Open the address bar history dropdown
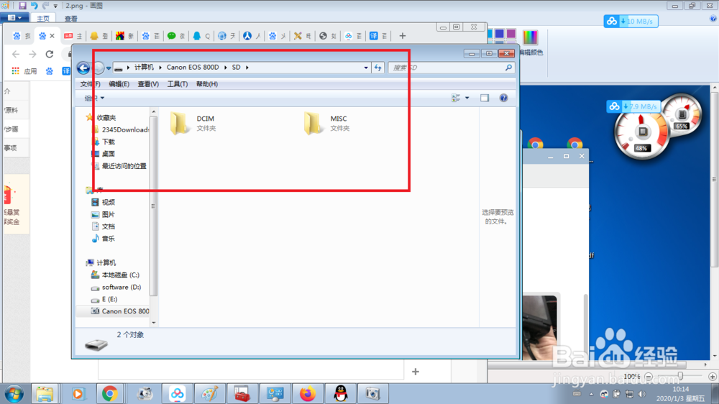The height and width of the screenshot is (404, 719). [366, 68]
